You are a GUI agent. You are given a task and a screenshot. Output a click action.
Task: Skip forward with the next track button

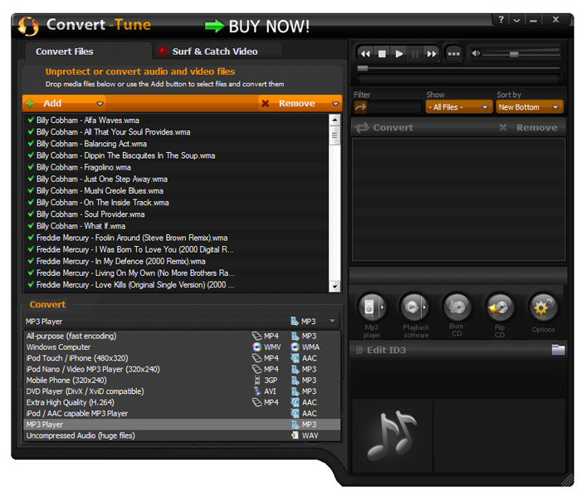pyautogui.click(x=432, y=54)
